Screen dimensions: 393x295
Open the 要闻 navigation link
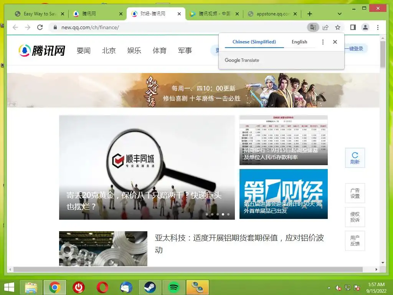click(83, 50)
